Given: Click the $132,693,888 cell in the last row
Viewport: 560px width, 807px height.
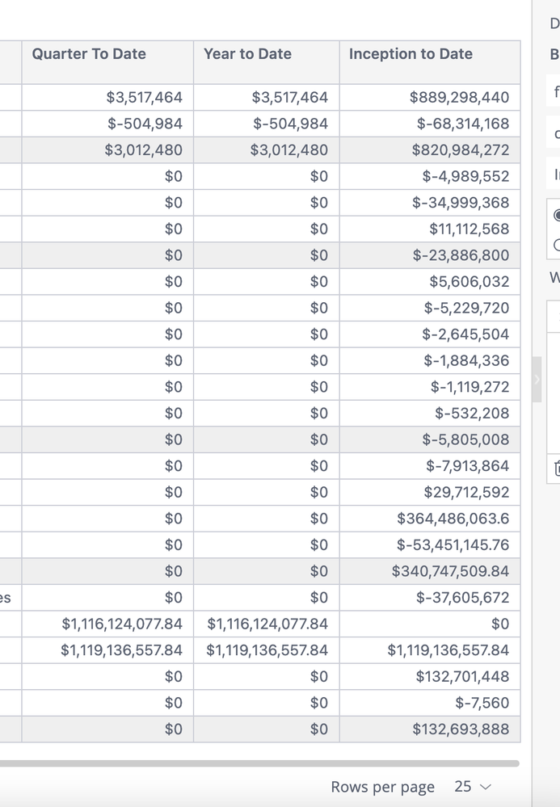Looking at the screenshot, I should click(x=461, y=729).
